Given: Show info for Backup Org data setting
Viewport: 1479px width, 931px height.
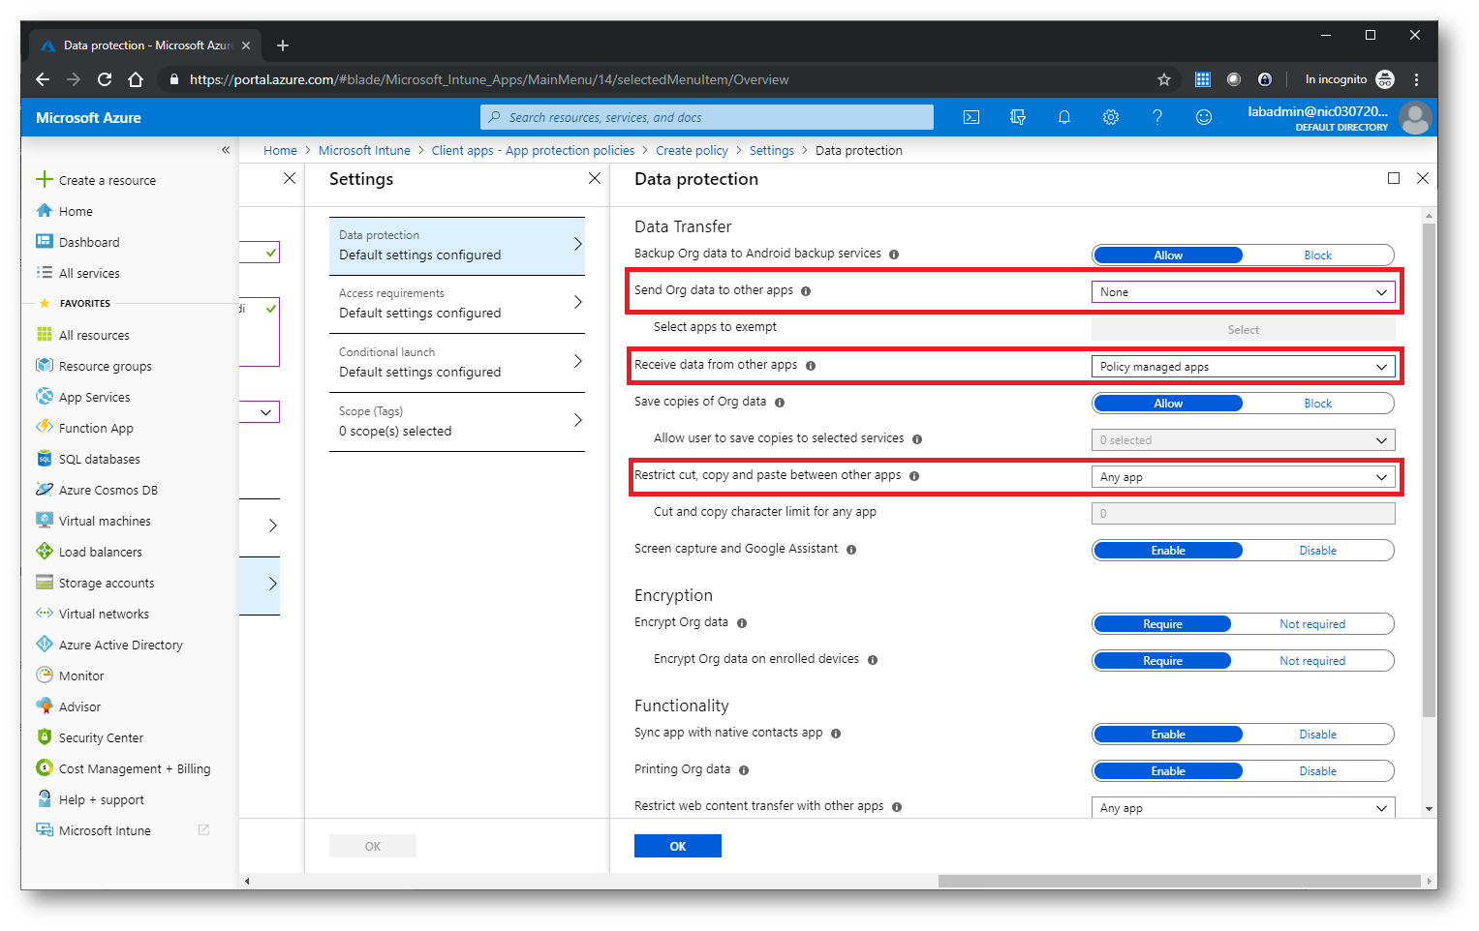Looking at the screenshot, I should point(894,255).
